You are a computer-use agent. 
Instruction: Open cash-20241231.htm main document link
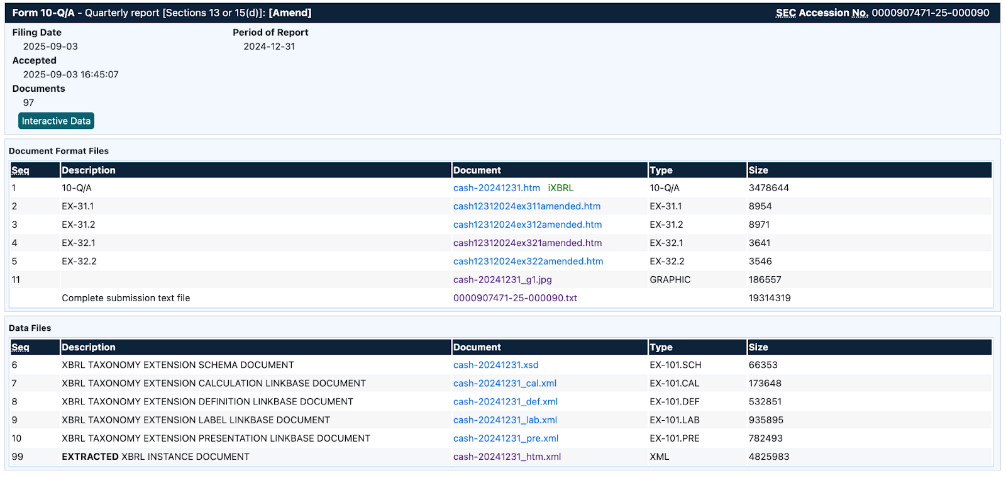pos(496,188)
